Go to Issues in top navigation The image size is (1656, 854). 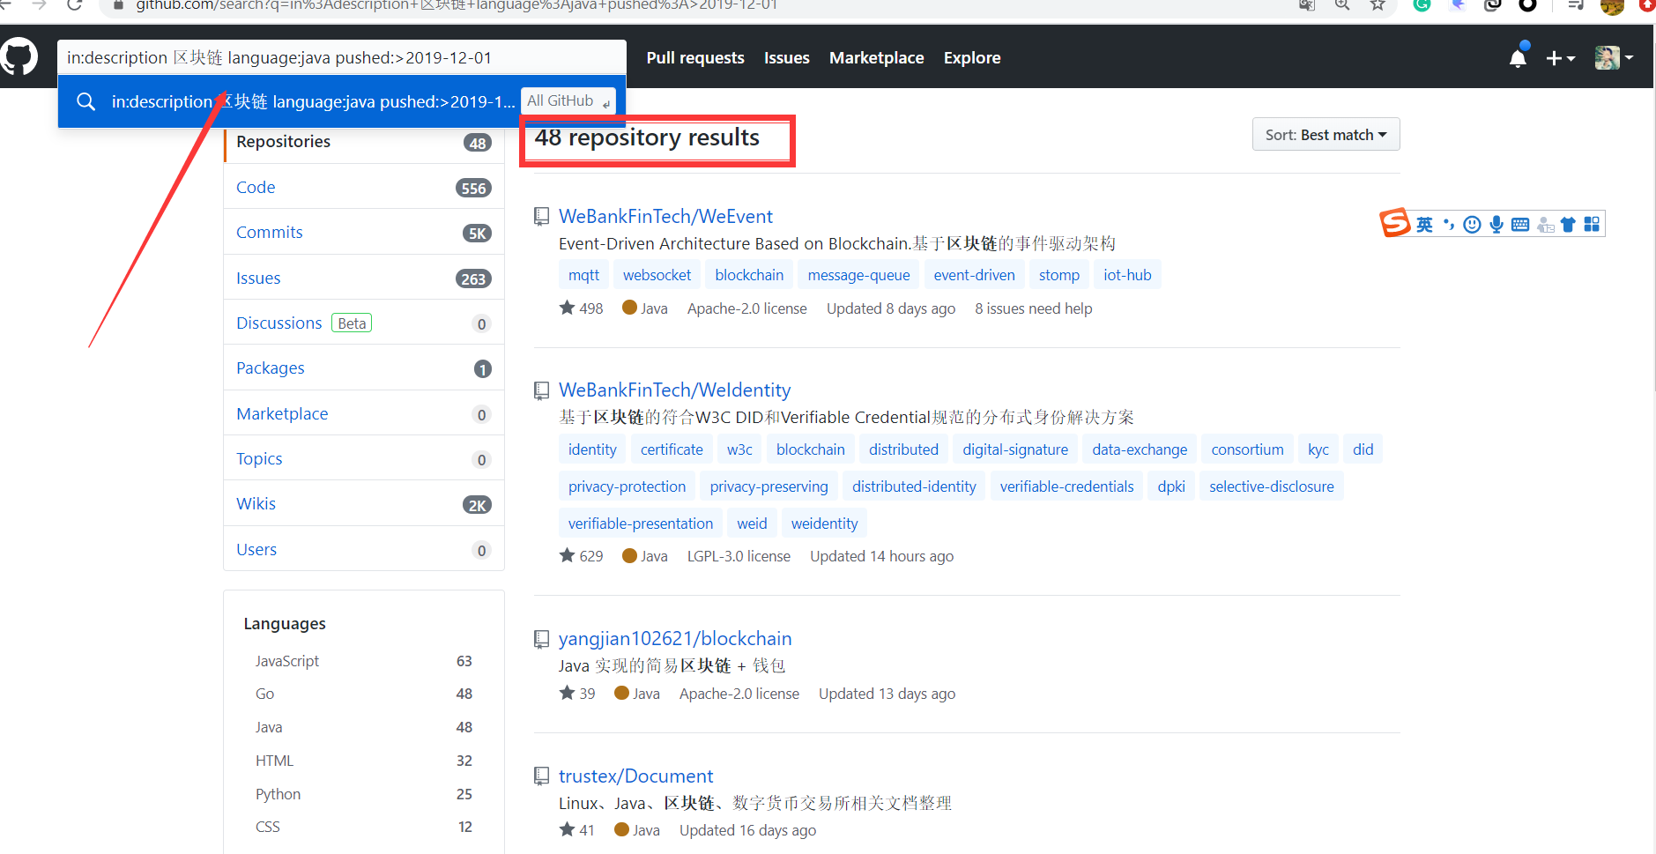(786, 58)
